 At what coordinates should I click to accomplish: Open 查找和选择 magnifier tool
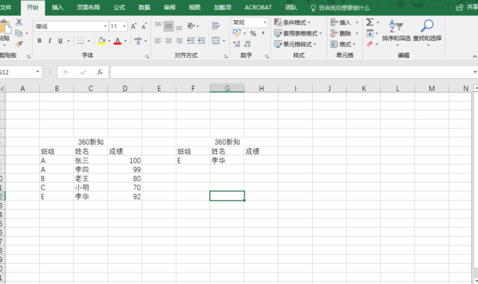coord(427,33)
